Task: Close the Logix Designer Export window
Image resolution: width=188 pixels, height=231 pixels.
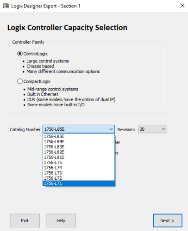Action: click(x=182, y=6)
